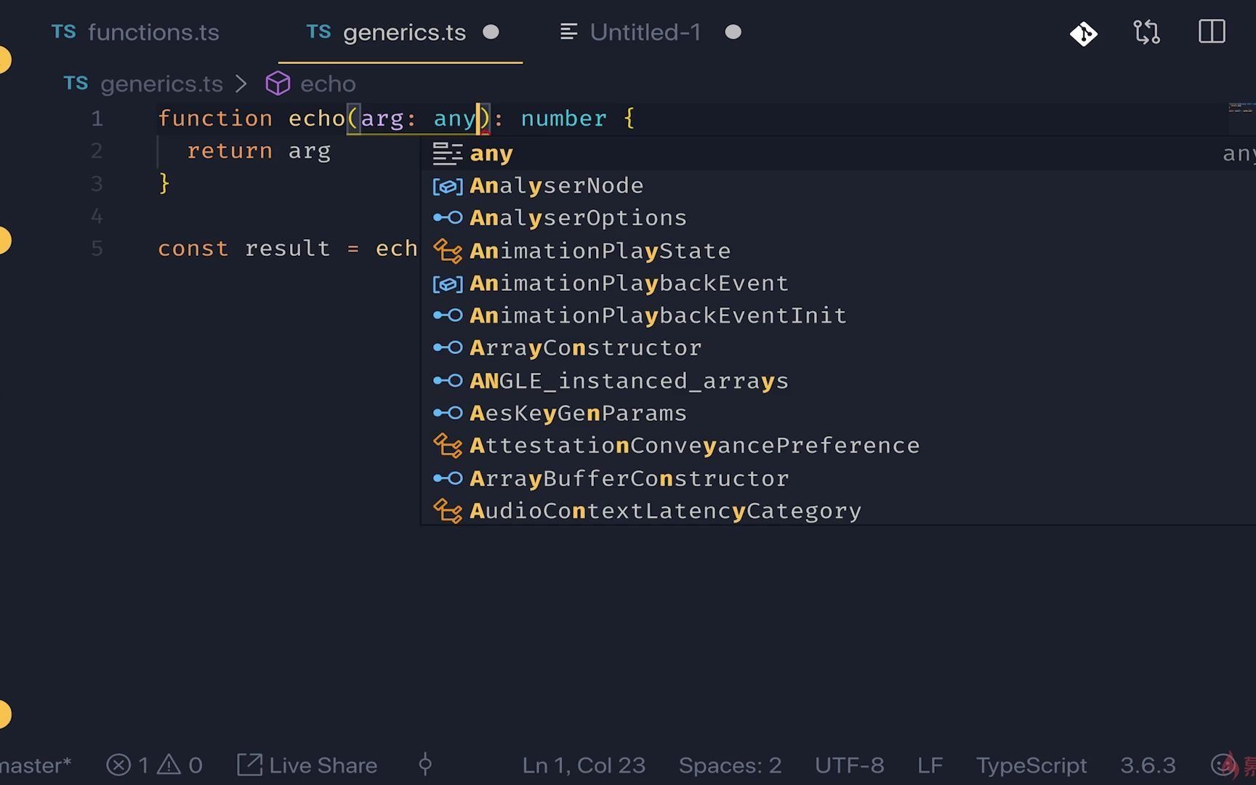Change language mode TypeScript
The width and height of the screenshot is (1256, 785).
[x=1031, y=765]
